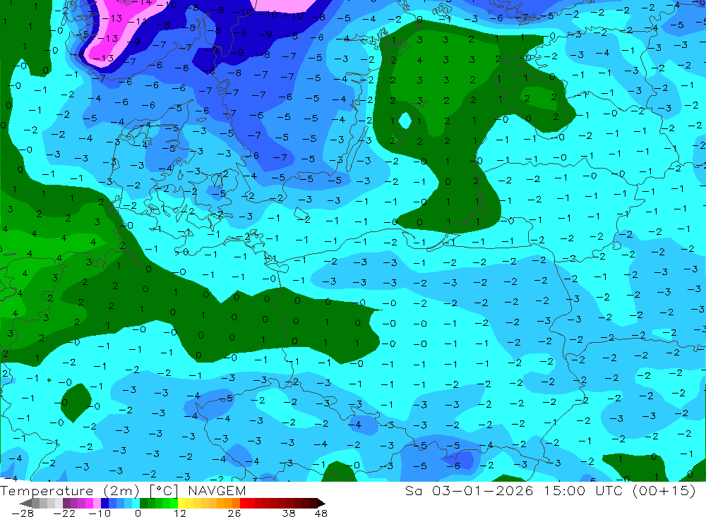This screenshot has width=706, height=517.
Task: Pick the dark green swatch just right of '0' in the legend
Action: (143, 503)
